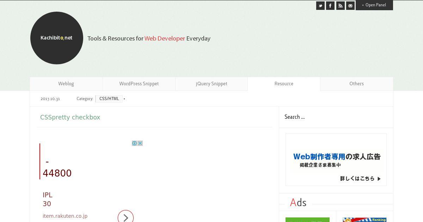Open the green ad thumbnail under Ads

click(307, 220)
